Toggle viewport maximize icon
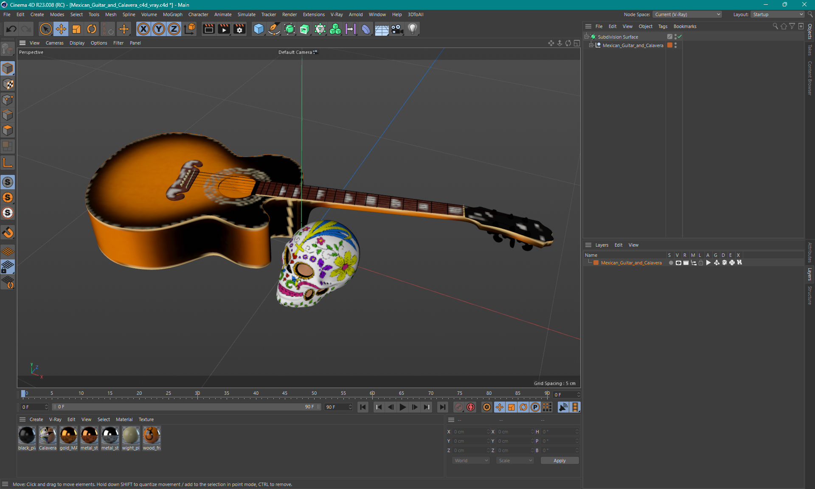Image resolution: width=815 pixels, height=489 pixels. tap(577, 43)
